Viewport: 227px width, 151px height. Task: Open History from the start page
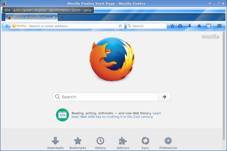tap(100, 143)
